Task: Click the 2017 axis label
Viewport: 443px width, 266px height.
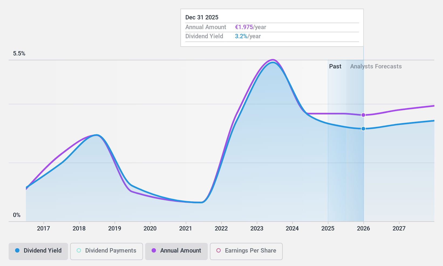Action: [43, 229]
